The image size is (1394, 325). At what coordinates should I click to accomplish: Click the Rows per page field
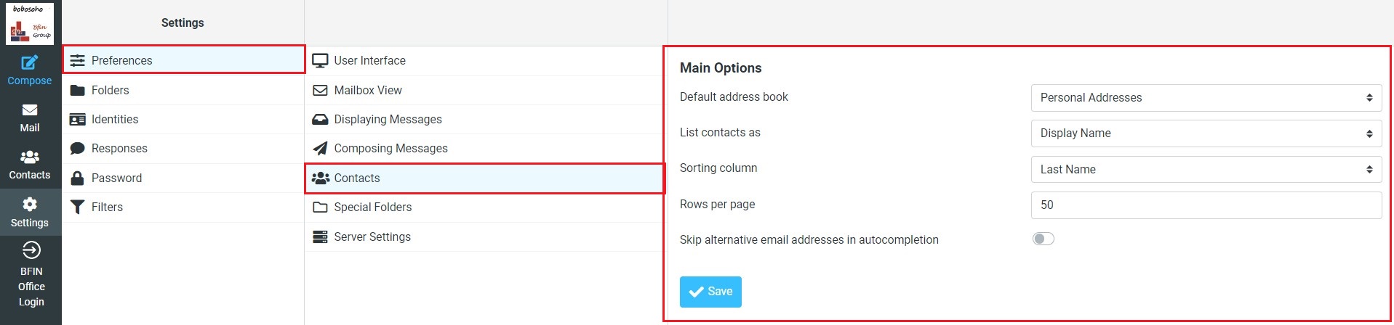tap(1206, 205)
